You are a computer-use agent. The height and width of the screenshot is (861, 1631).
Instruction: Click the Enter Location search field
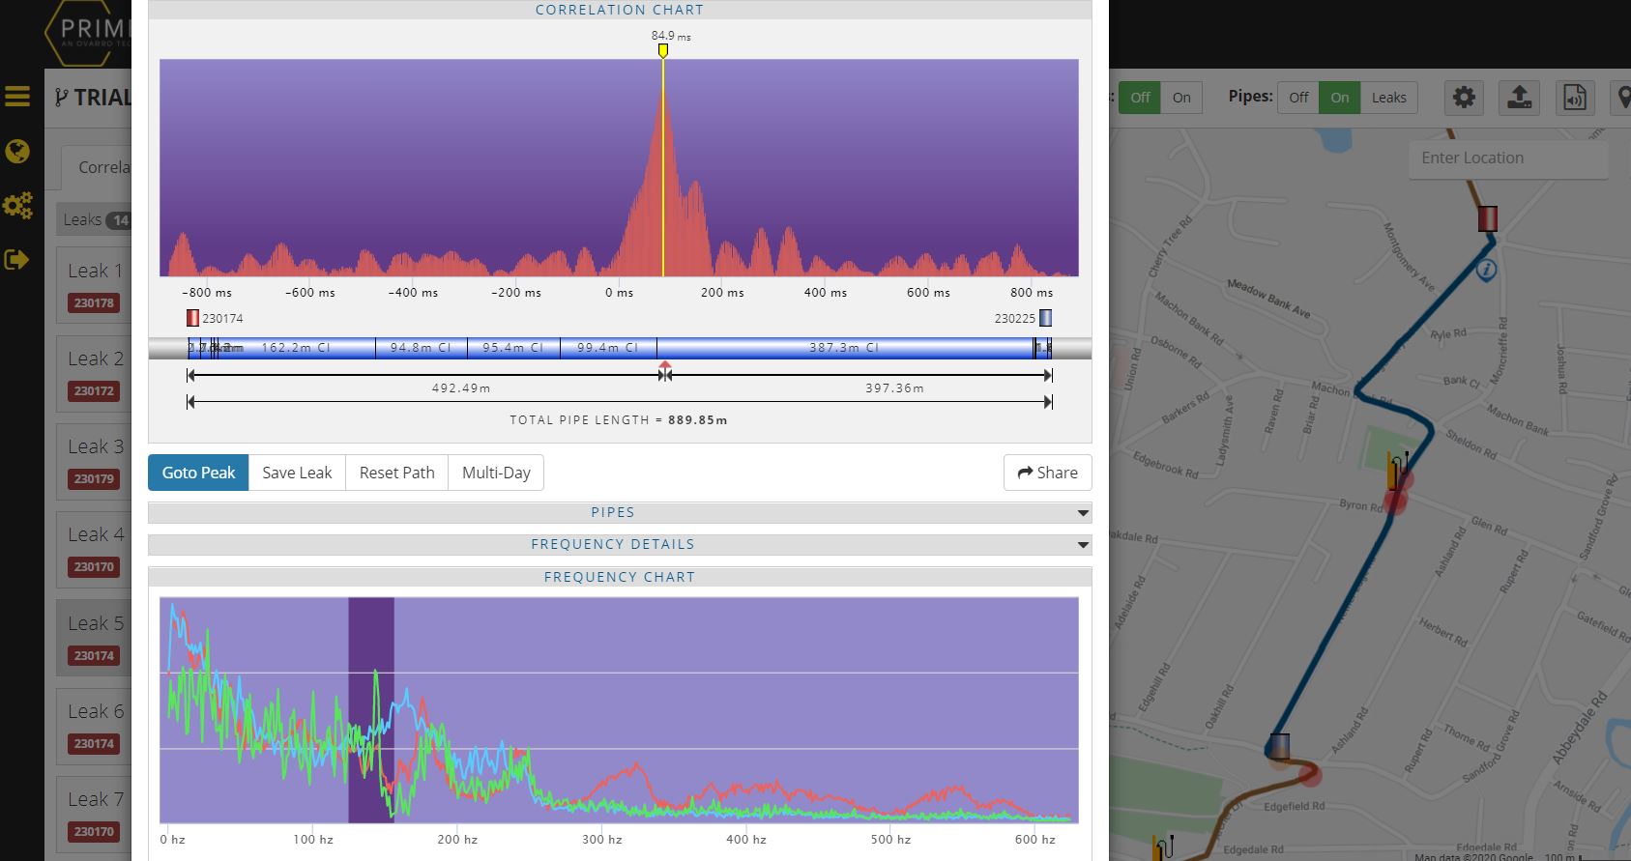(x=1506, y=158)
